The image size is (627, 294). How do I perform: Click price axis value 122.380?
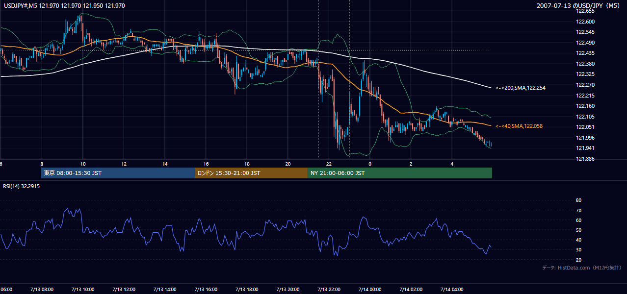(586, 64)
